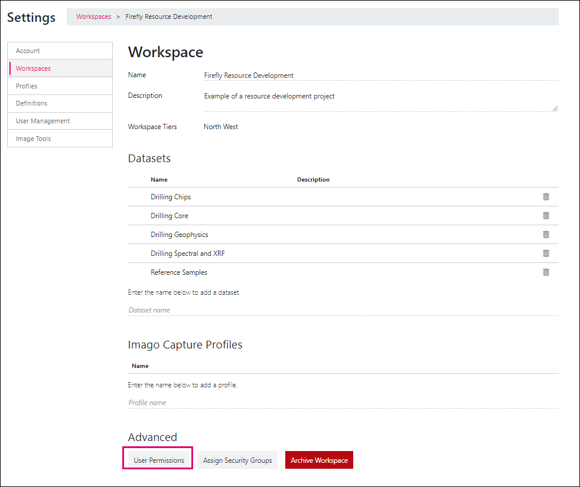Screen dimensions: 580x487
Task: Click the red Archive Workspace button
Action: (x=319, y=460)
